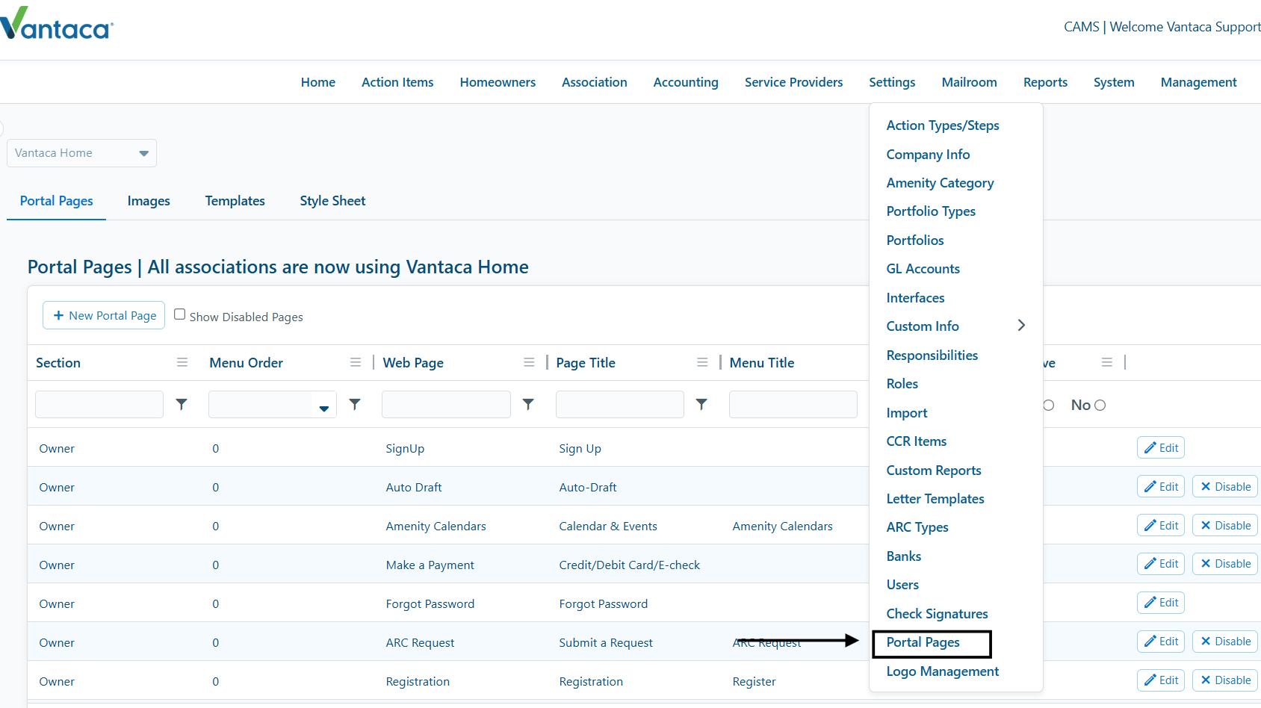Select the Portal Pages tab
The height and width of the screenshot is (708, 1261).
[x=57, y=201]
